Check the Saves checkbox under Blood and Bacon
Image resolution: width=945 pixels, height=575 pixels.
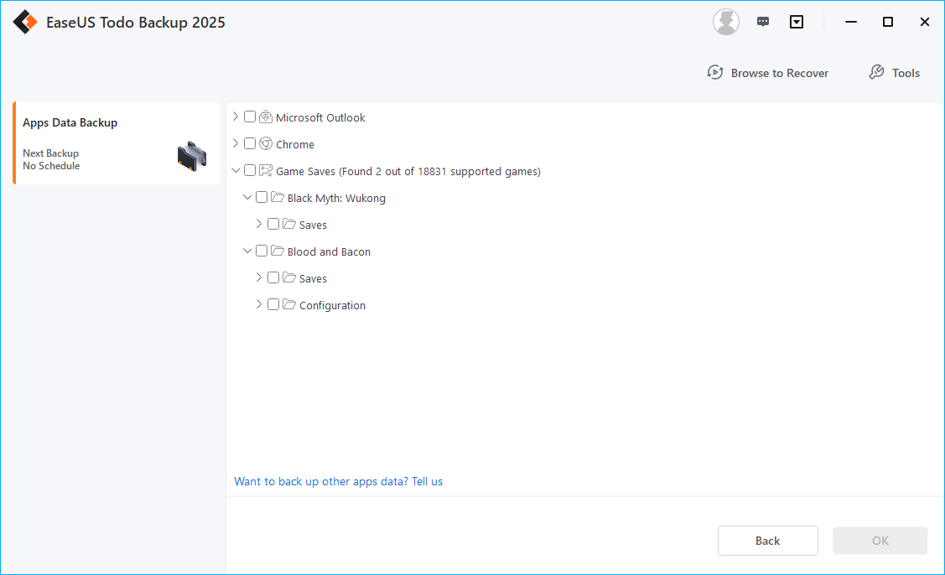pyautogui.click(x=273, y=277)
